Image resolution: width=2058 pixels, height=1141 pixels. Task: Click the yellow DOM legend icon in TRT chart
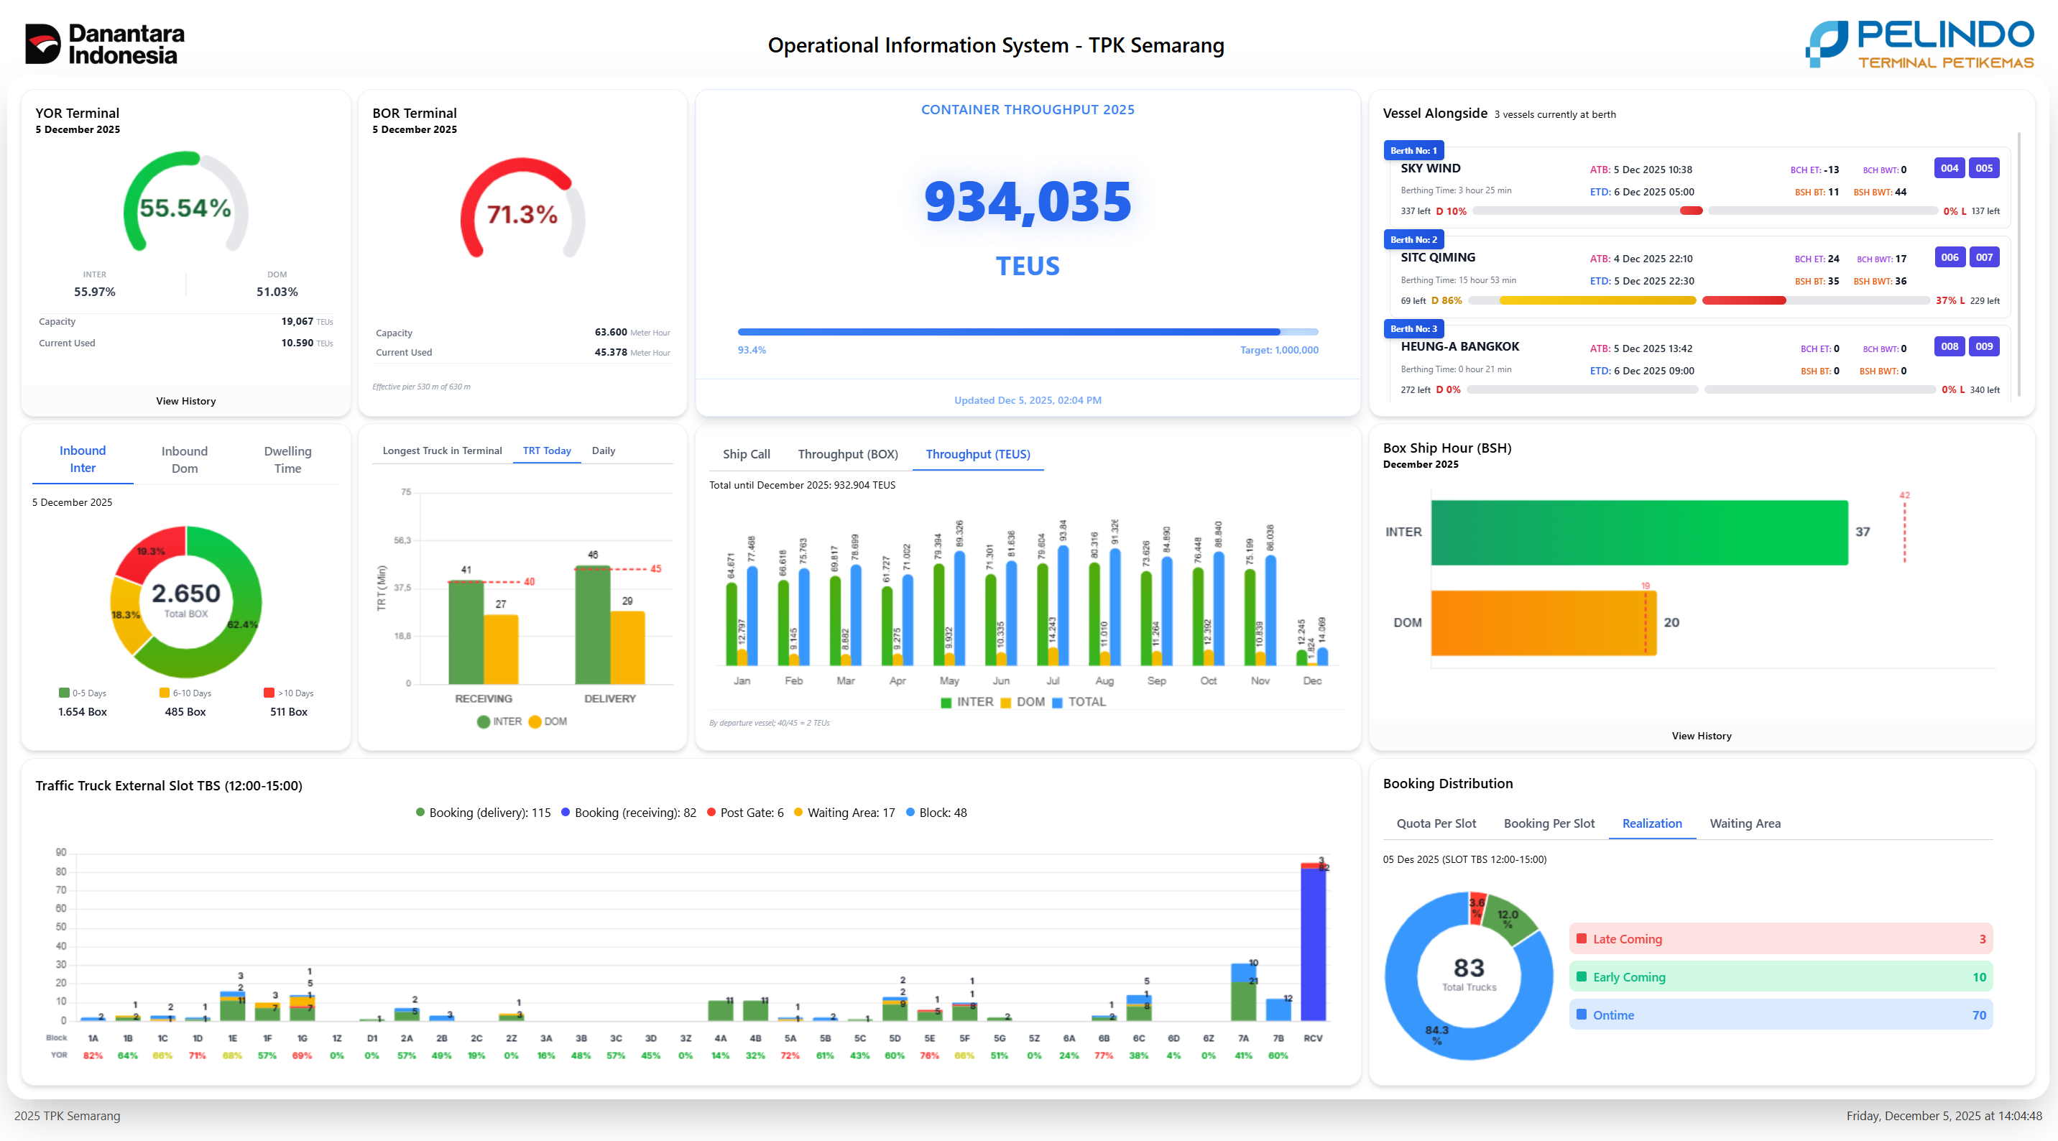coord(535,721)
